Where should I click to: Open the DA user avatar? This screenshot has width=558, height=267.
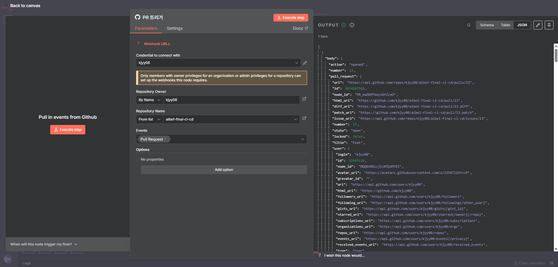[x=8, y=259]
